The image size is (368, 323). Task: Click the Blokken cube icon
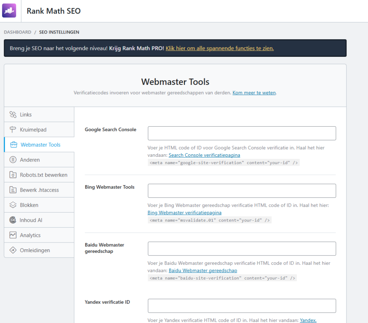point(13,205)
